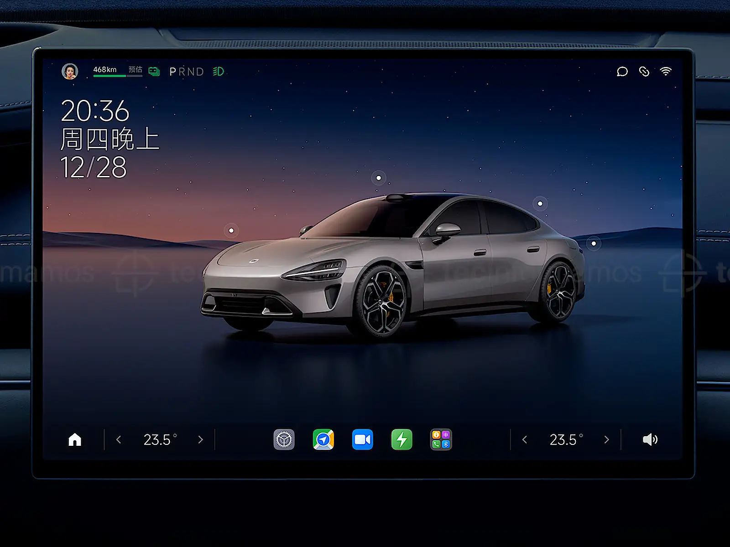730x547 pixels.
Task: Go to the home screen
Action: pyautogui.click(x=75, y=439)
